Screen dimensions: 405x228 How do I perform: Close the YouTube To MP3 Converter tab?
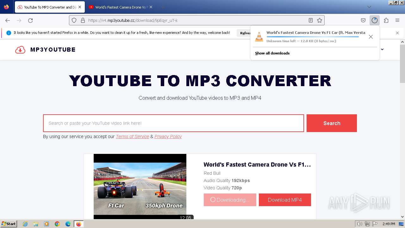(x=79, y=7)
